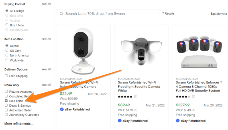Enable the Free Shipping checkbox
Screen dimensions: 228x130
6,76
